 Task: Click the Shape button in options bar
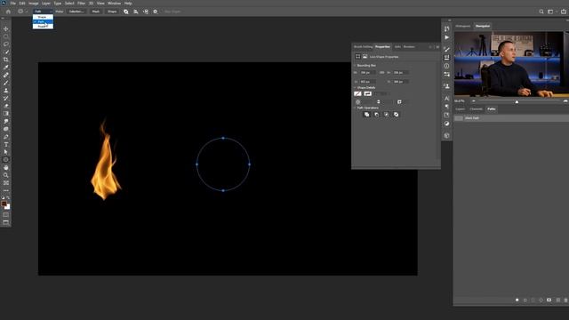(112, 12)
